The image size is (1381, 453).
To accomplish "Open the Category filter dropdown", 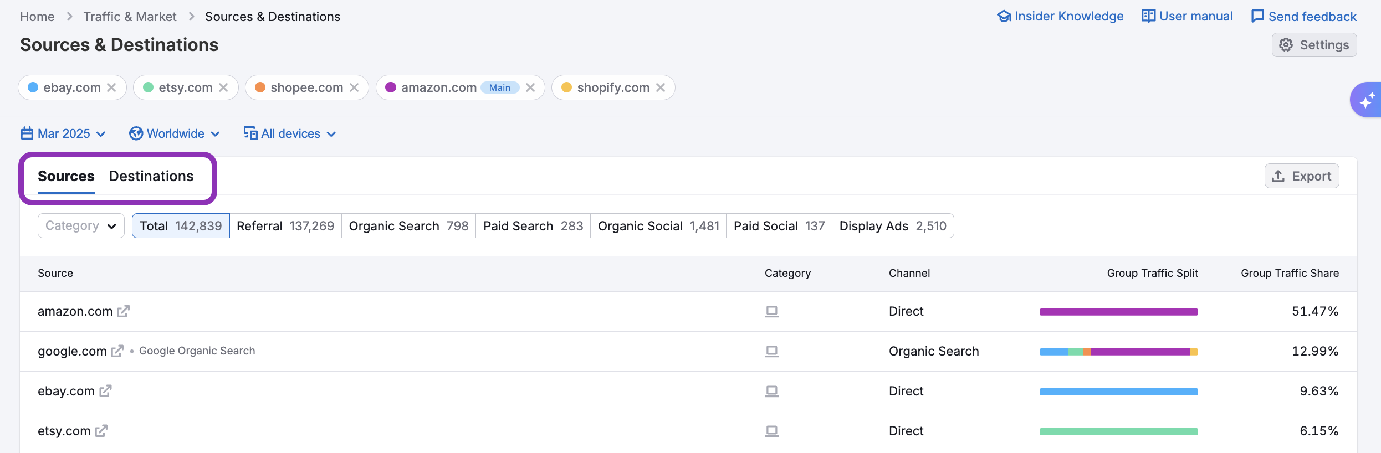I will [x=81, y=226].
